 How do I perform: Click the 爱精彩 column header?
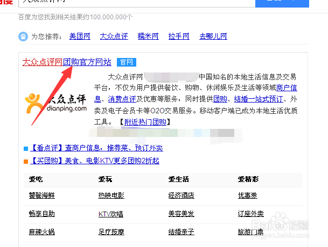point(248,179)
